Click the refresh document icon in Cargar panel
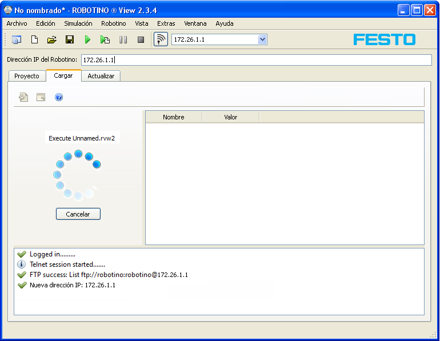 click(23, 97)
